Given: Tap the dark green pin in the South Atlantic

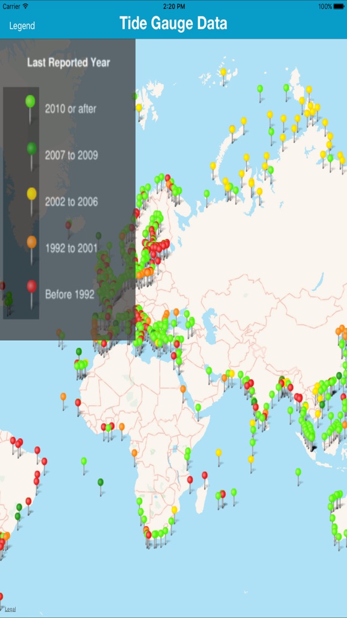Looking at the screenshot, I should (x=101, y=482).
